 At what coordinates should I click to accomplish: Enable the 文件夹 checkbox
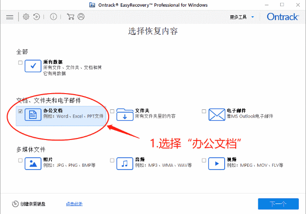pyautogui.click(x=112, y=111)
